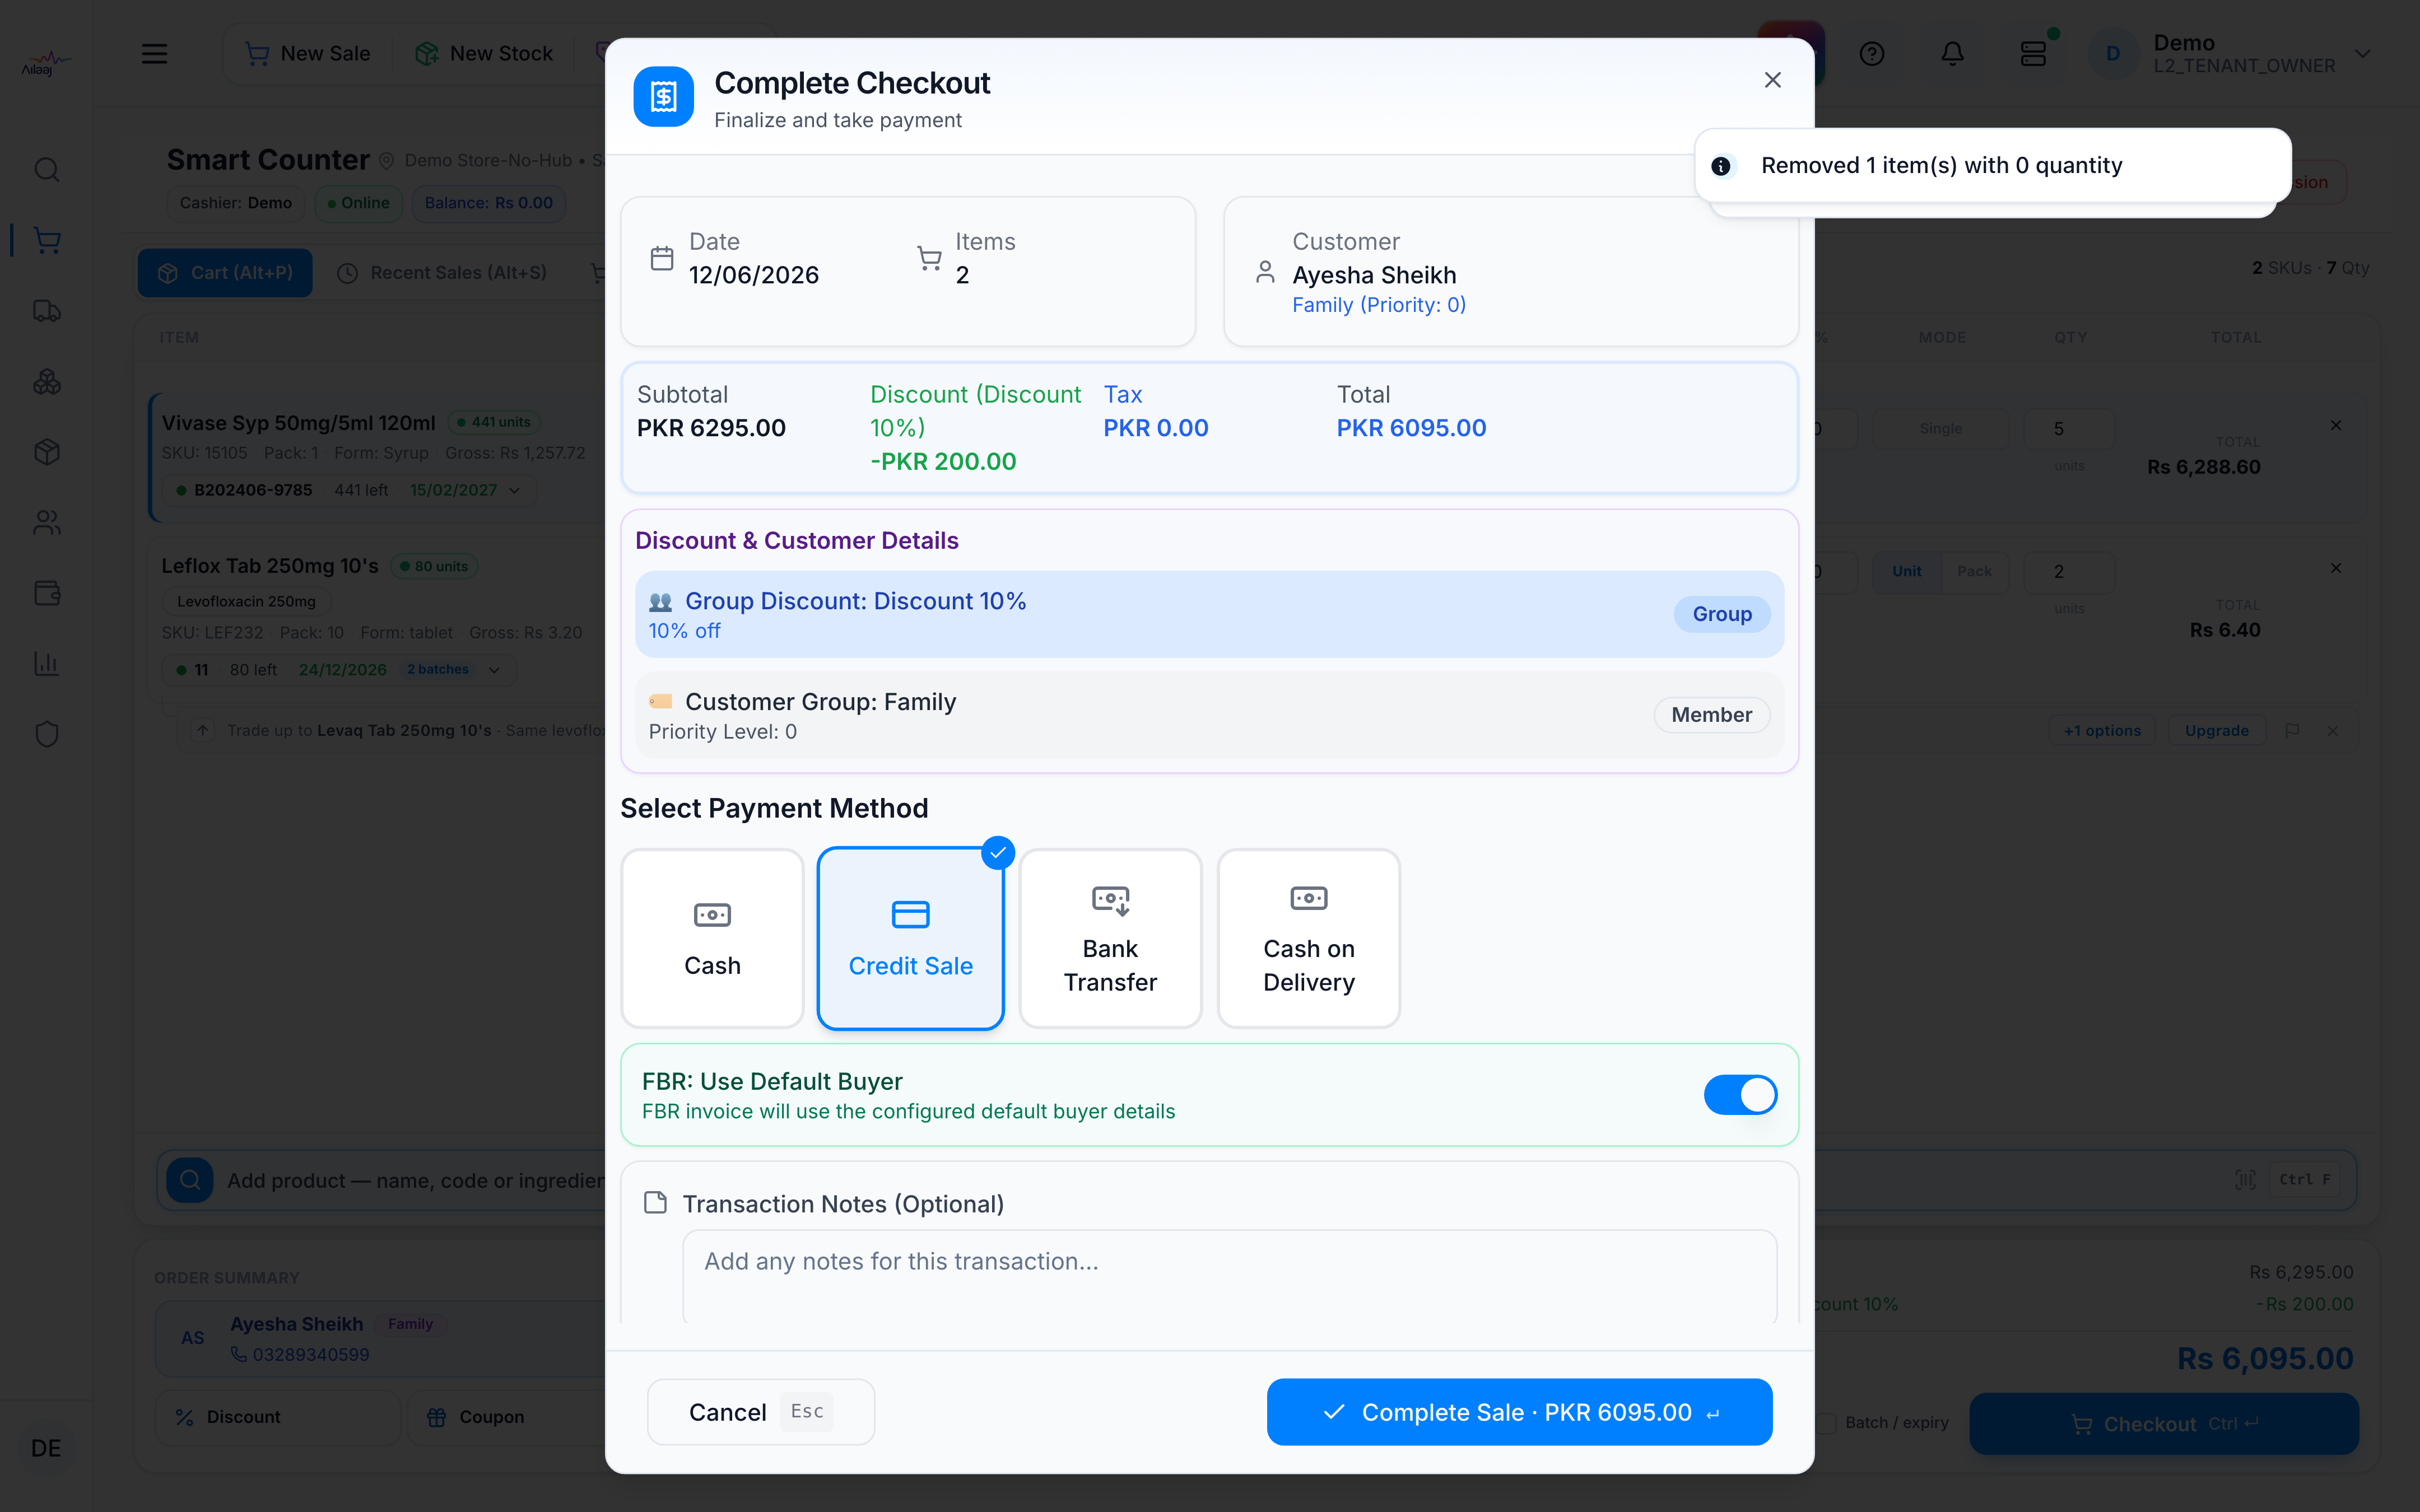Open New Stock from top toolbar
Screen dimensions: 2420x1512
coord(484,54)
